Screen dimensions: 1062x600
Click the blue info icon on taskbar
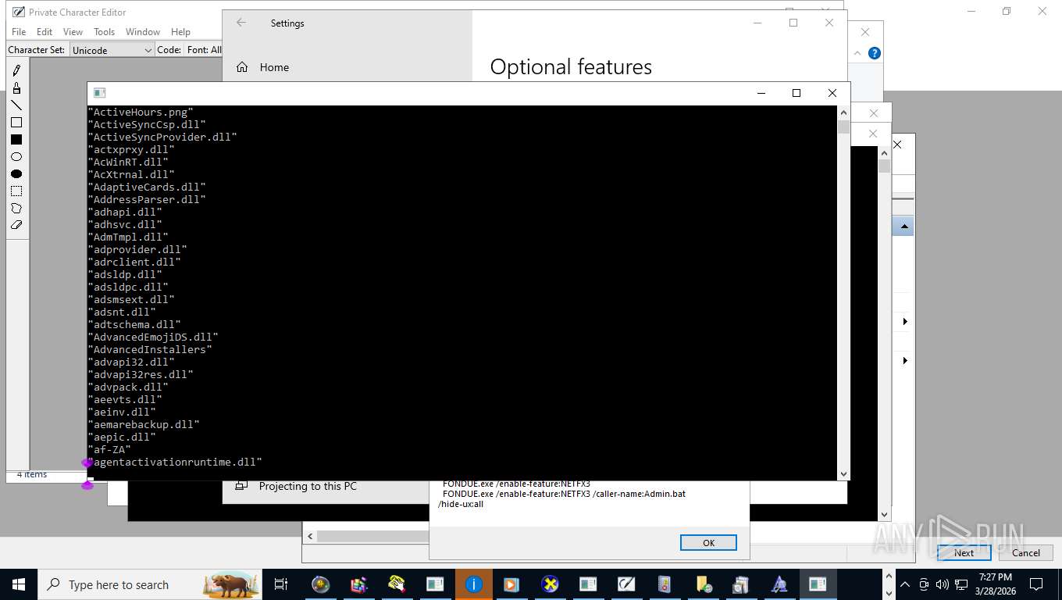click(474, 584)
